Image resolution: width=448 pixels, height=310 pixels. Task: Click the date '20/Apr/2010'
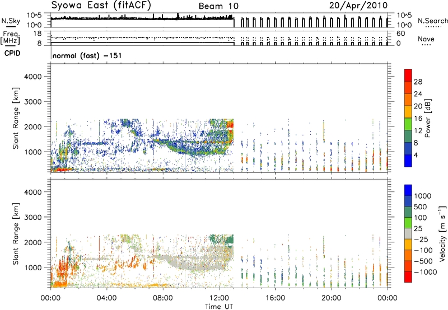[358, 6]
